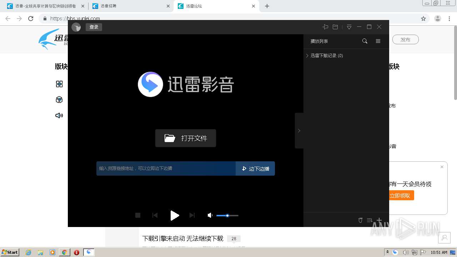Switch player to mini mode
Screen dimensions: 457x257
pos(335,27)
